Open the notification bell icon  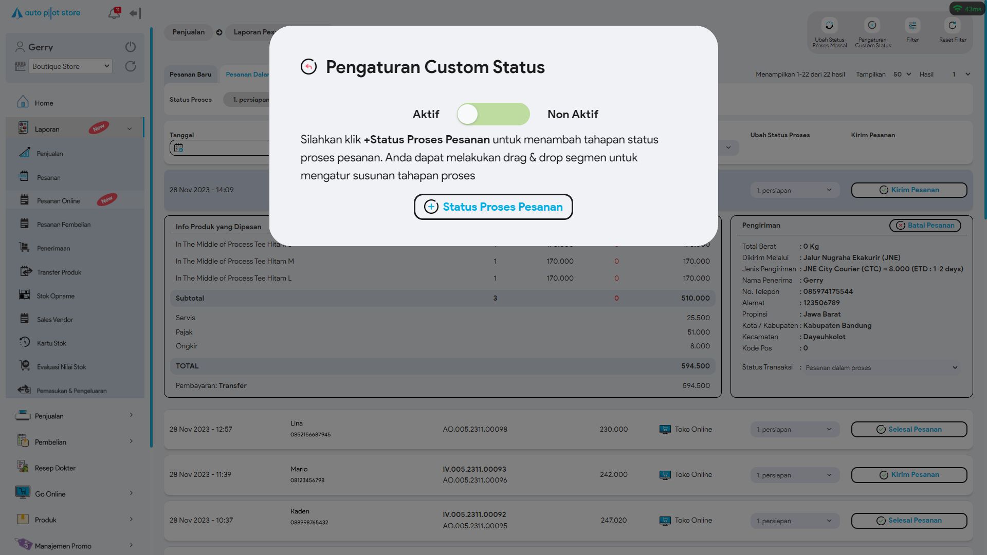pyautogui.click(x=114, y=13)
